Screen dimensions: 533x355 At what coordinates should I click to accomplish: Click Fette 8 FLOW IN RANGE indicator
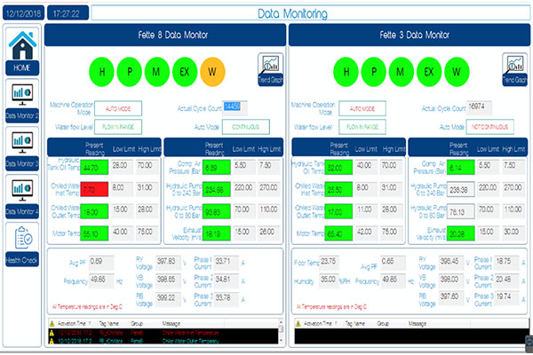tap(117, 126)
